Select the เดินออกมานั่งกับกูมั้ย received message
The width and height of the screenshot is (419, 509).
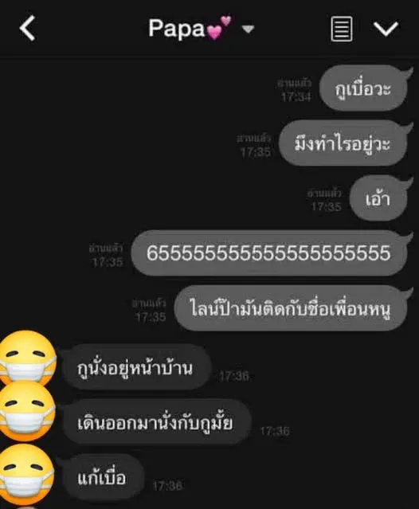[155, 422]
